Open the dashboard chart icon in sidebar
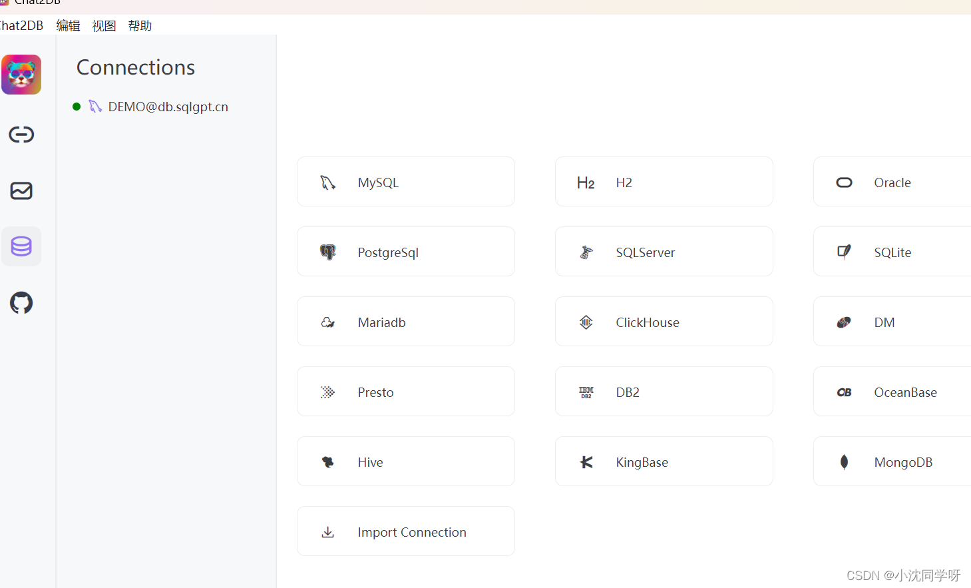Viewport: 971px width, 588px height. pos(21,191)
